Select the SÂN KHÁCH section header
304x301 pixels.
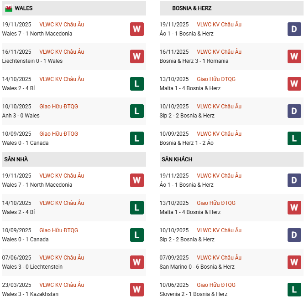click(177, 159)
